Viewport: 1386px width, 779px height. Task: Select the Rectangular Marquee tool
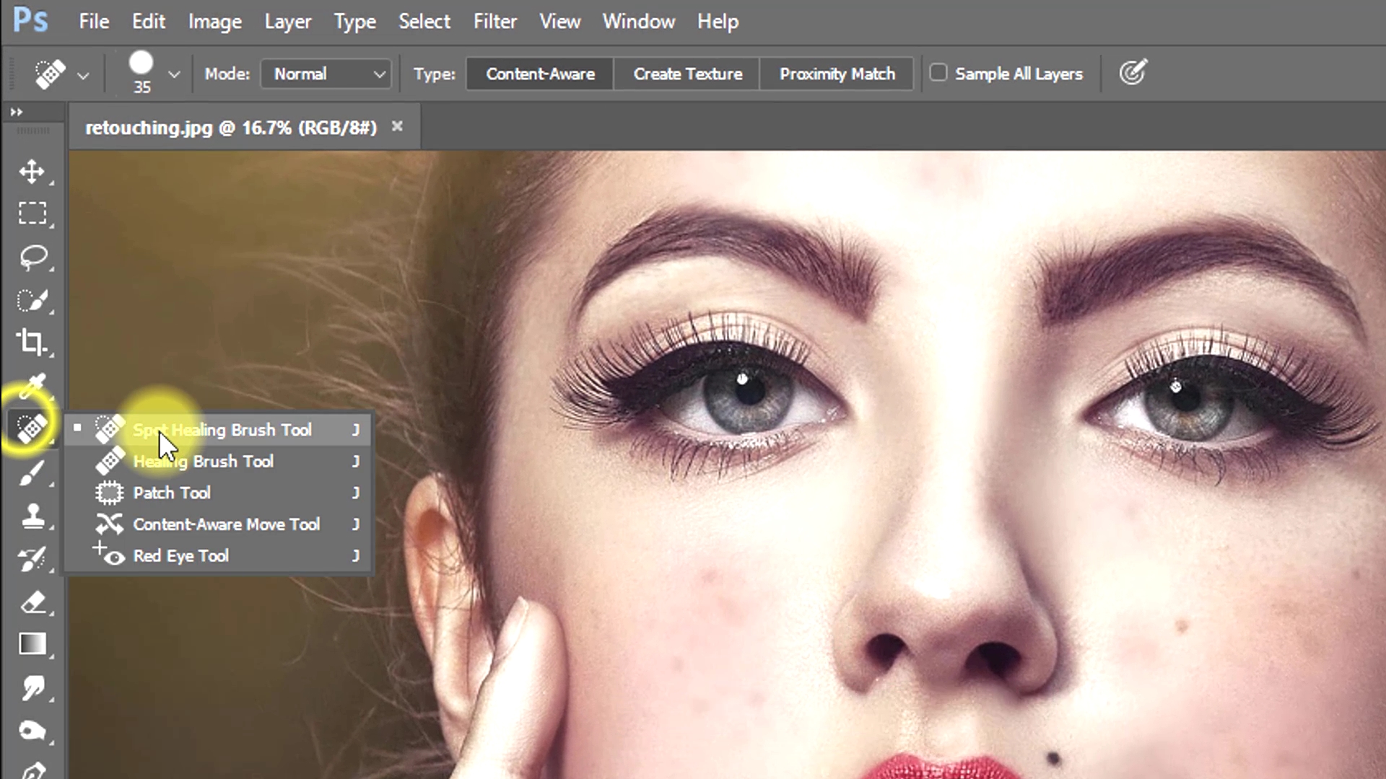click(32, 214)
